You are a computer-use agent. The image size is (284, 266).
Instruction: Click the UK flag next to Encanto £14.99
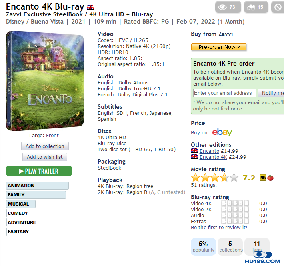click(x=194, y=151)
